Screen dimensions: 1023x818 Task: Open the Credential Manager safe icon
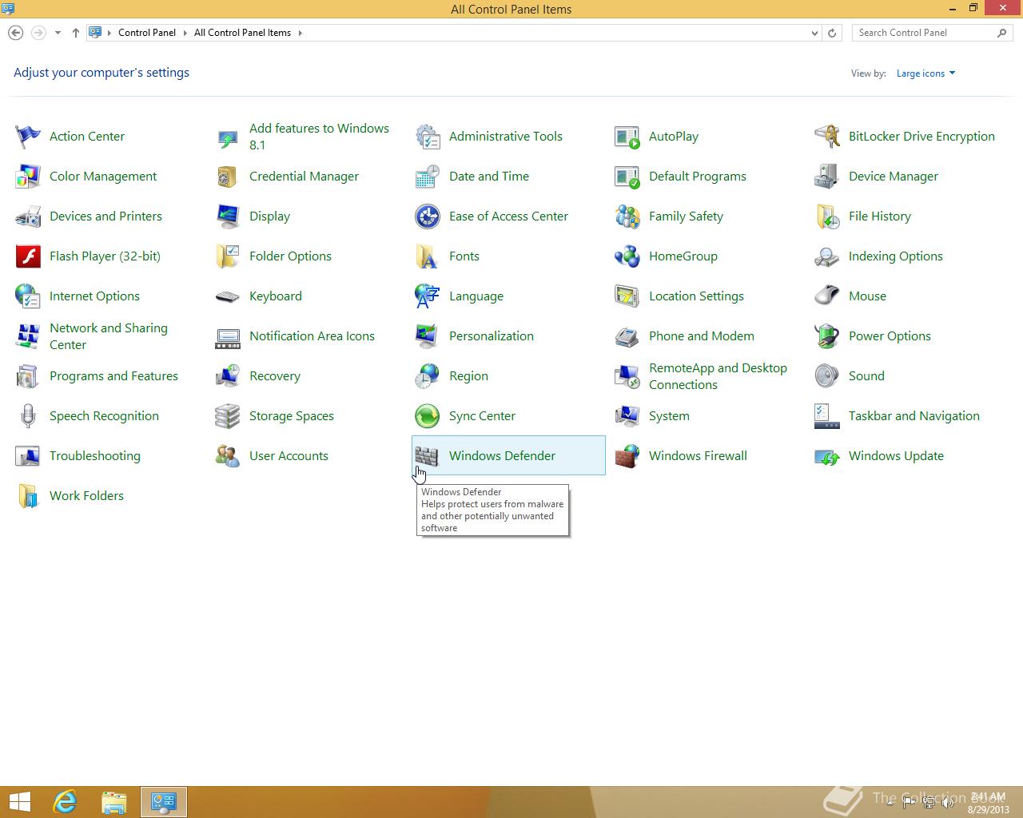coord(228,177)
